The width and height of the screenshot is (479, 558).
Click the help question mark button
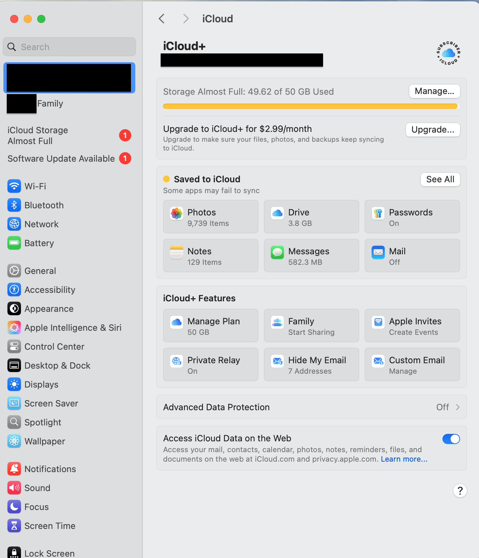tap(460, 491)
